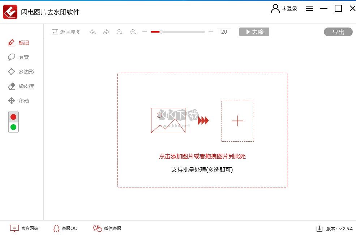Click the dashed area to add images
The height and width of the screenshot is (235, 356).
pos(202,130)
